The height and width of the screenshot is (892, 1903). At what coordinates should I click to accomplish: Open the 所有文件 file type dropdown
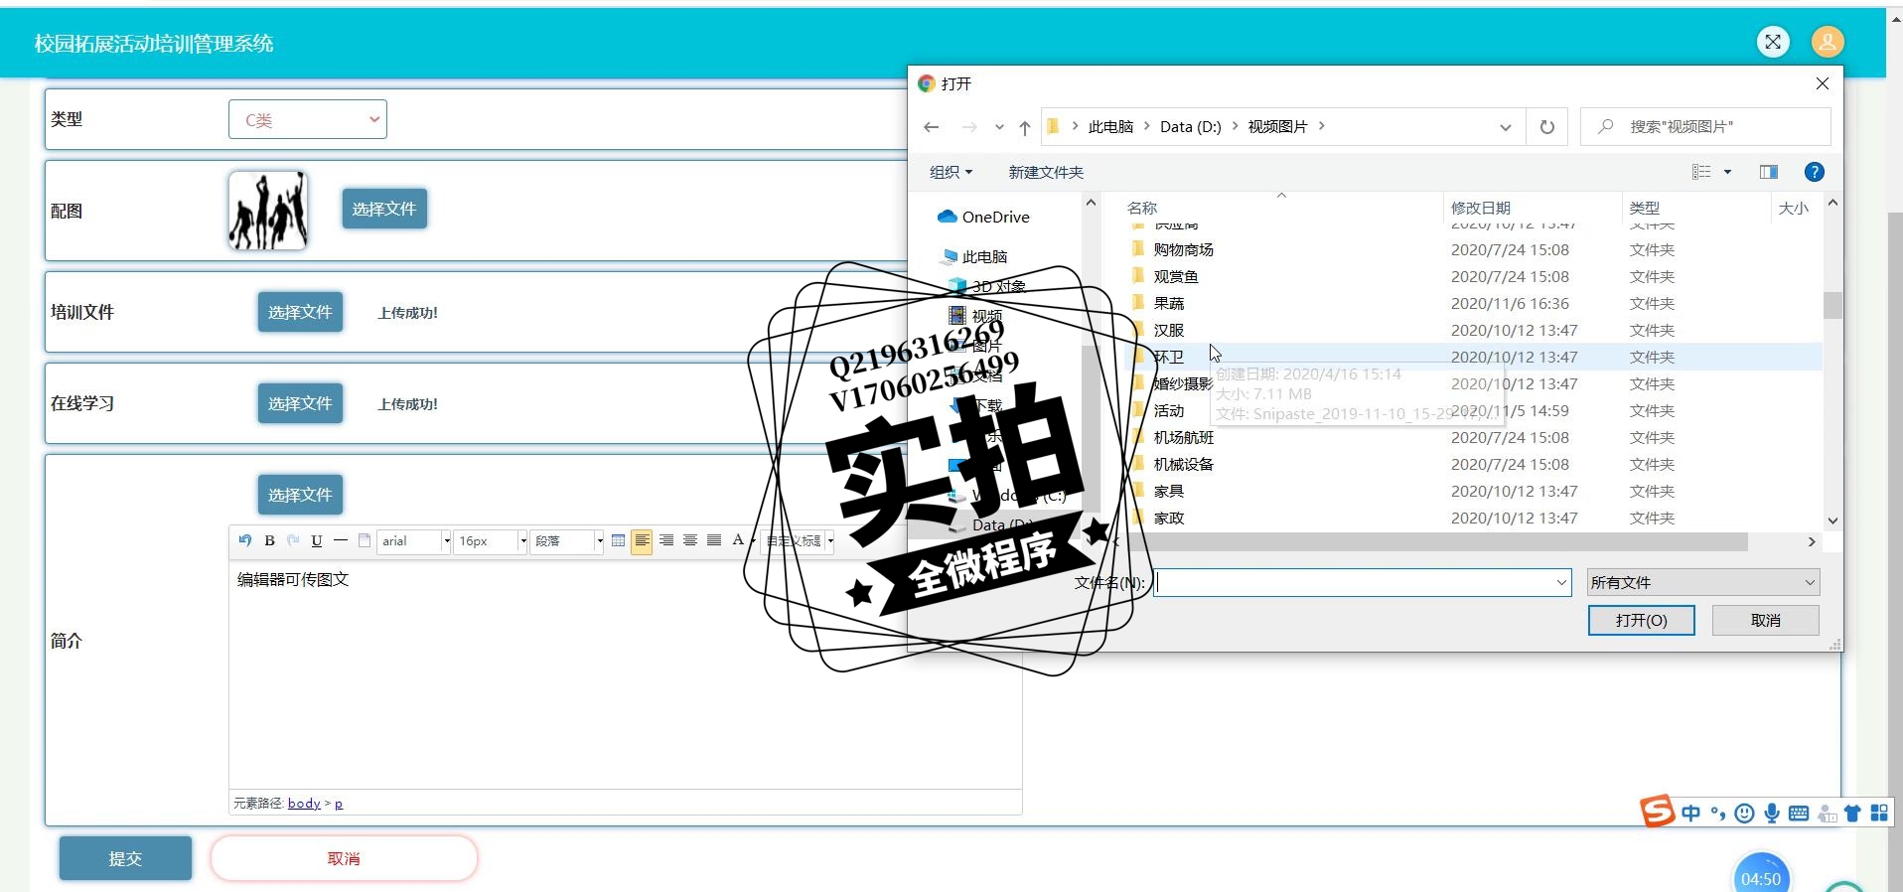point(1703,582)
